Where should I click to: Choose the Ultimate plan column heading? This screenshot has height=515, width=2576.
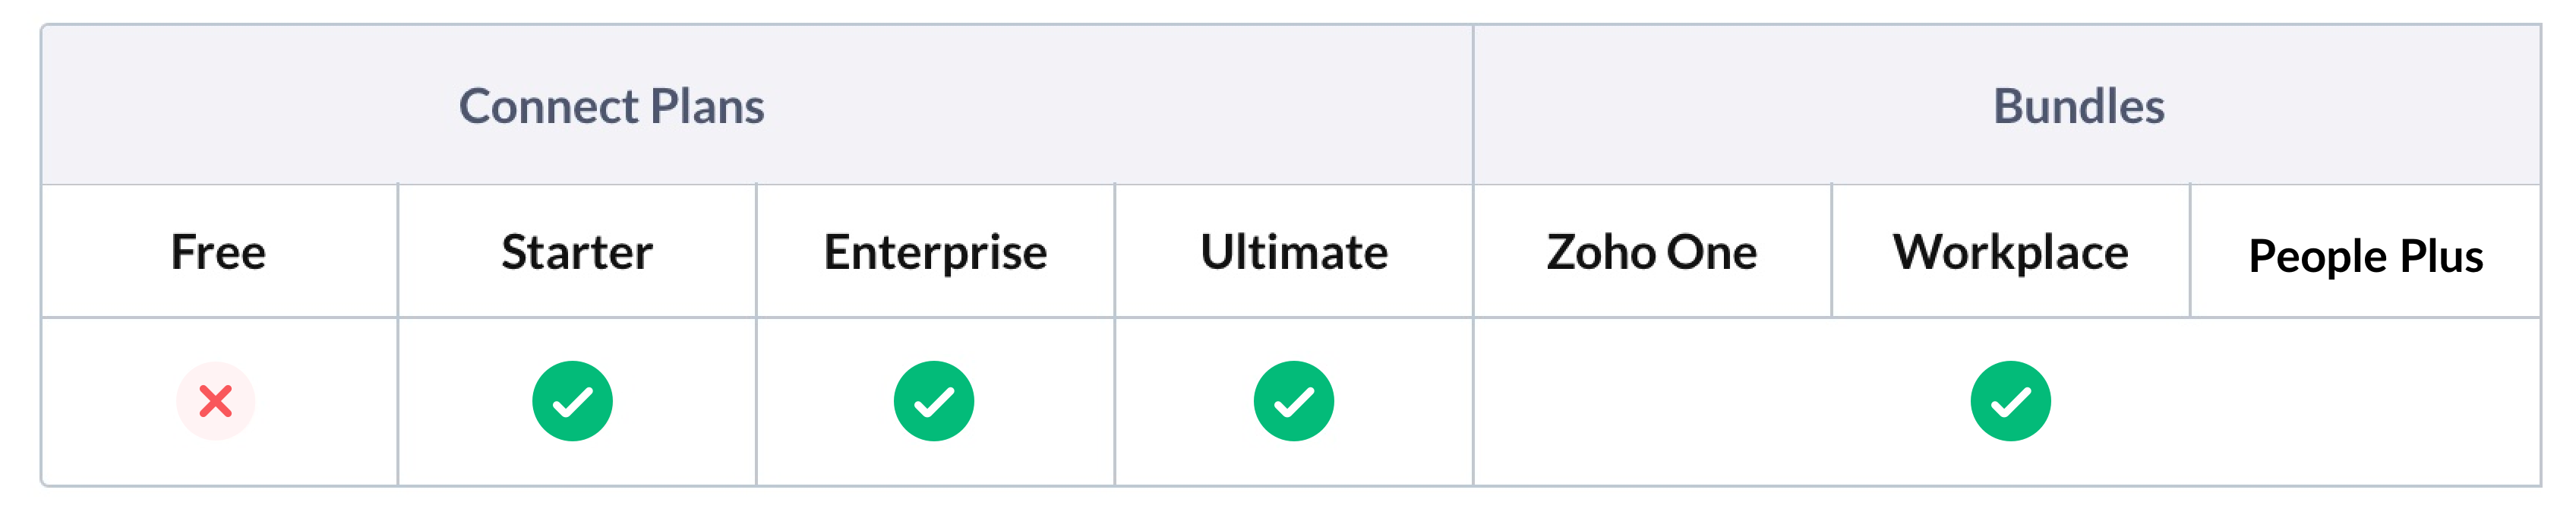pyautogui.click(x=1294, y=252)
